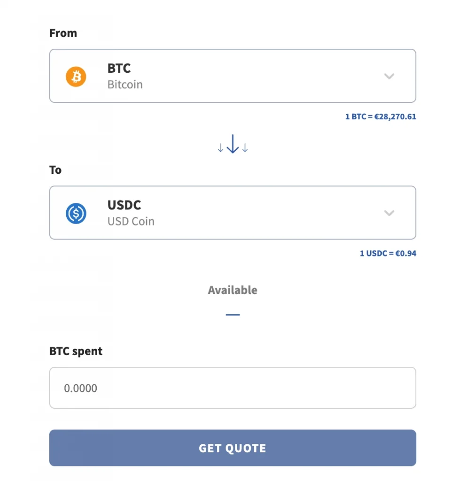Click the blue USD Coin logo icon
466x481 pixels.
76,213
